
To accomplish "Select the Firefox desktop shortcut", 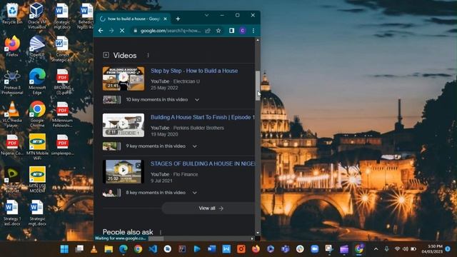I will point(12,46).
